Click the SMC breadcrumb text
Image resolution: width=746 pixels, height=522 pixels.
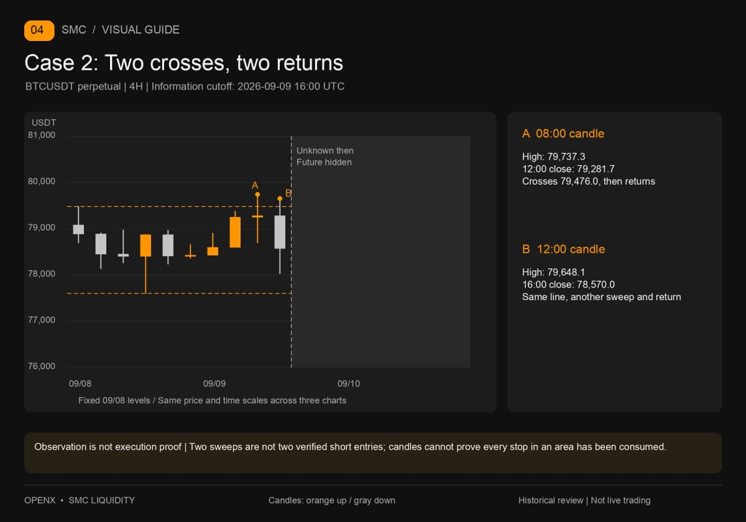click(x=74, y=30)
